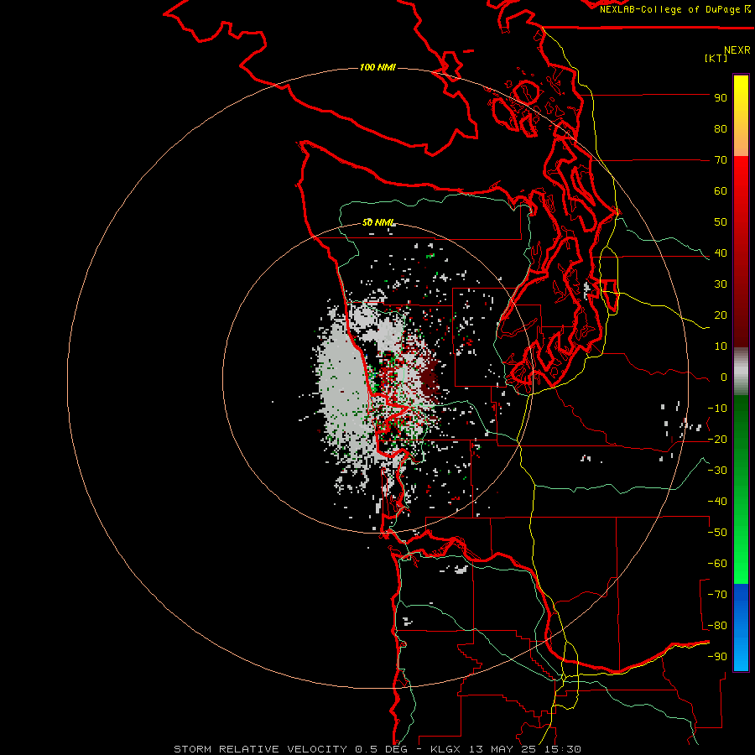Click the -50 knot label on the scale
The image size is (755, 755).
pyautogui.click(x=717, y=533)
